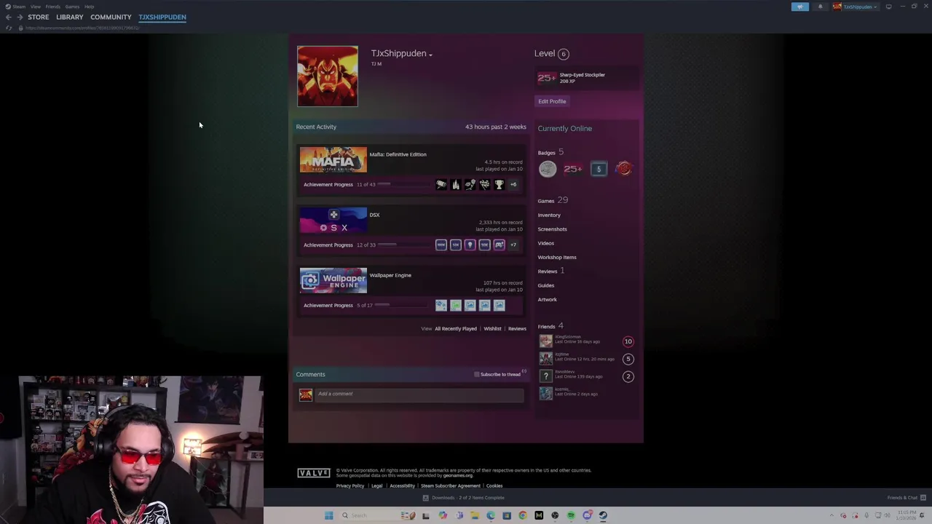
Task: Open the Downloads status bar item
Action: (x=464, y=498)
